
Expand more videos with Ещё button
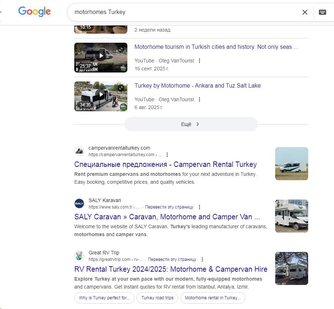coord(191,124)
